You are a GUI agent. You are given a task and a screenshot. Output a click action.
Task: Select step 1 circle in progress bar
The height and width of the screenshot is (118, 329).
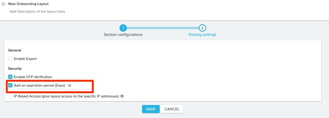click(123, 28)
